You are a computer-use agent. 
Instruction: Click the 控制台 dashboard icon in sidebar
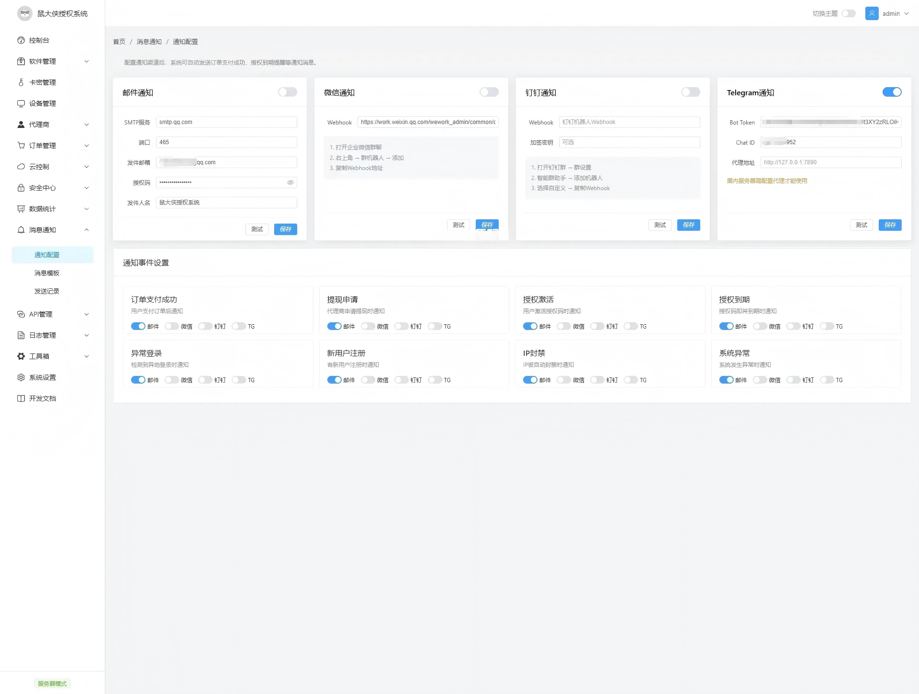[x=21, y=40]
